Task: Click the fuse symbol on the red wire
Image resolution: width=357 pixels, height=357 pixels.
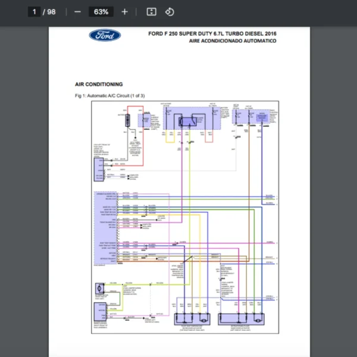Action: click(x=127, y=119)
